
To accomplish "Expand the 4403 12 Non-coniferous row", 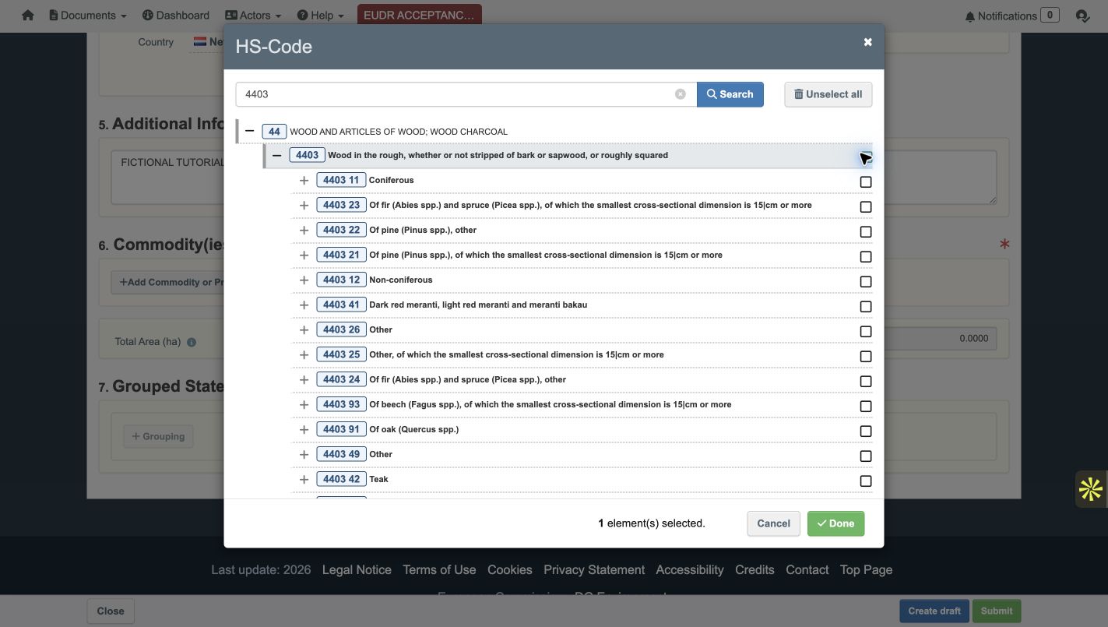I will click(x=304, y=280).
